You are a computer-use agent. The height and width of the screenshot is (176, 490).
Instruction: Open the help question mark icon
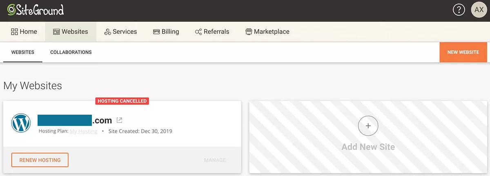pos(459,10)
